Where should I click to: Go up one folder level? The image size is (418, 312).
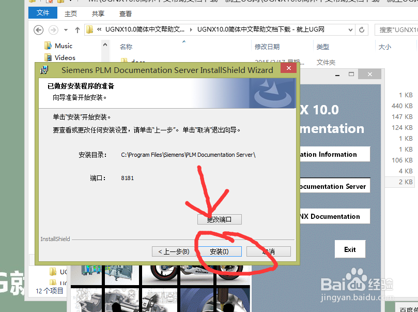pos(78,30)
